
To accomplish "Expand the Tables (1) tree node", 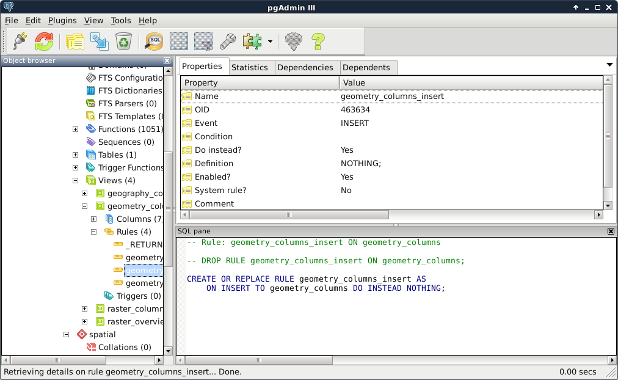I will (x=76, y=155).
